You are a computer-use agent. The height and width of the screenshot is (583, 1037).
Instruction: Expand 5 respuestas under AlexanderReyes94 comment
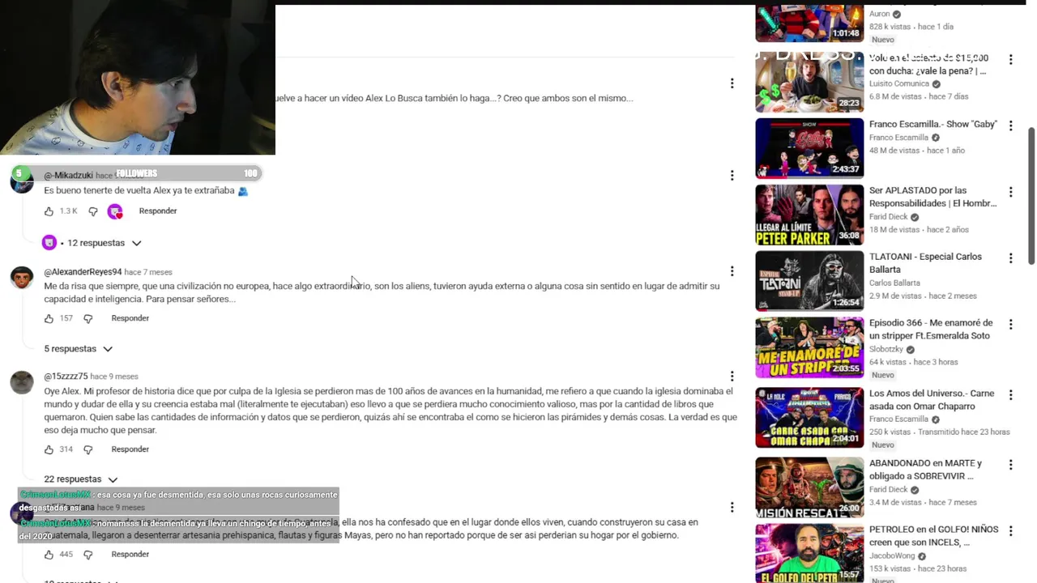pyautogui.click(x=78, y=349)
